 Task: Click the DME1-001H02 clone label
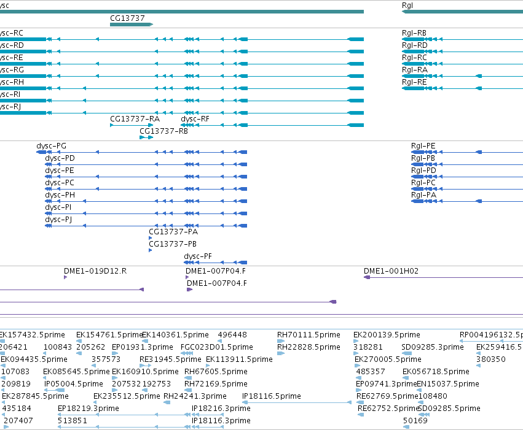point(391,271)
